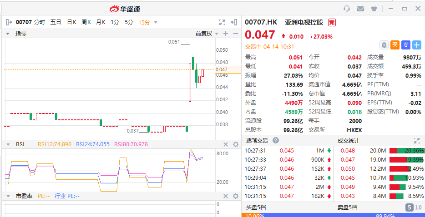
Task: Switch to 分时 chart tab
Action: [40, 22]
